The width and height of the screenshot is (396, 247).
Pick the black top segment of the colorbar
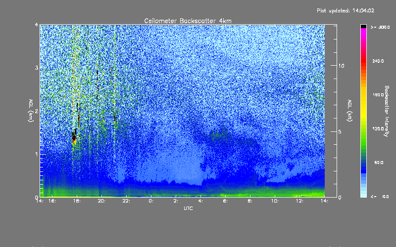tap(363, 27)
